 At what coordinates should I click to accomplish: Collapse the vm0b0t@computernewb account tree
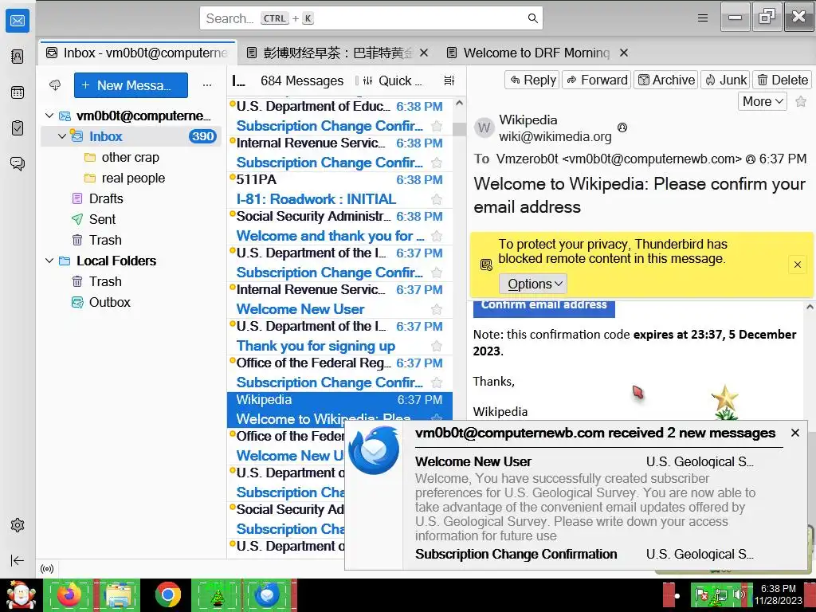pos(49,116)
